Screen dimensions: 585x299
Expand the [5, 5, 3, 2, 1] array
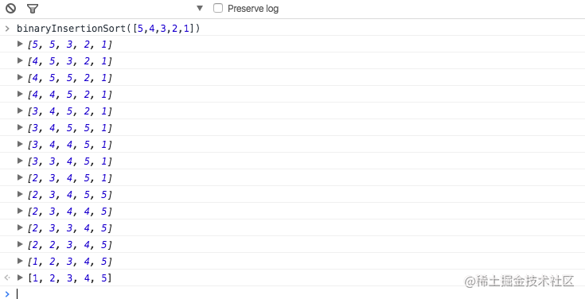(x=20, y=44)
